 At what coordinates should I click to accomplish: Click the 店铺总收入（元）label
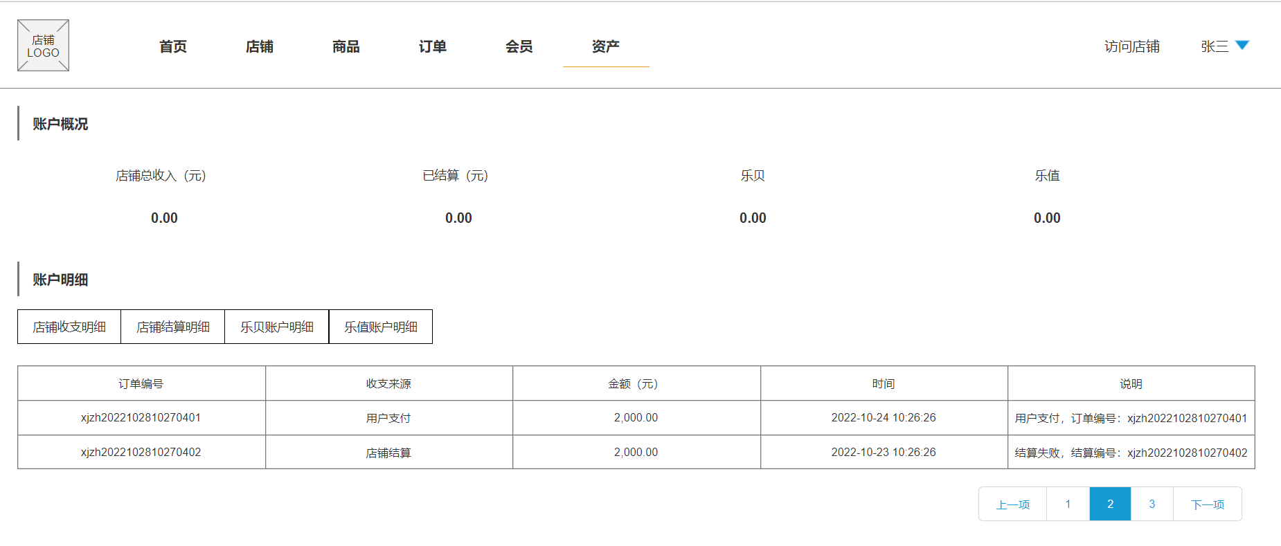161,176
